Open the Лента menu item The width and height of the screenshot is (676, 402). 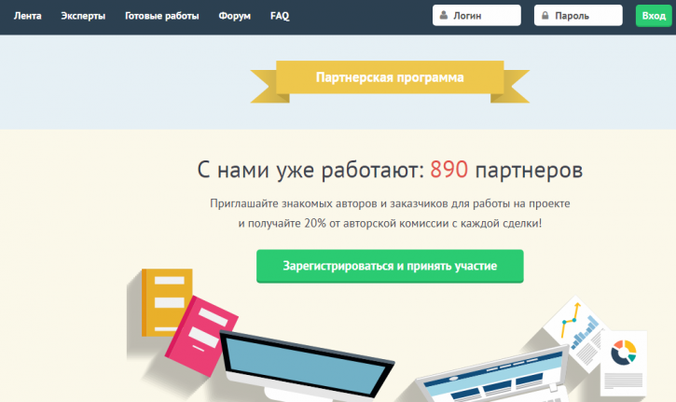(x=28, y=16)
